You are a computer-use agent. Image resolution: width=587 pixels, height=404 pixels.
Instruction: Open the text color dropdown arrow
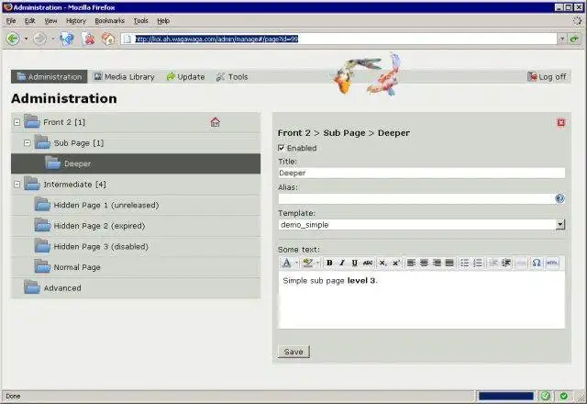coord(296,263)
